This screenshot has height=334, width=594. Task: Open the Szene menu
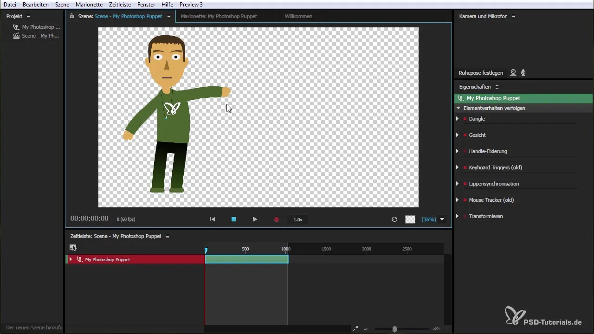pyautogui.click(x=62, y=4)
